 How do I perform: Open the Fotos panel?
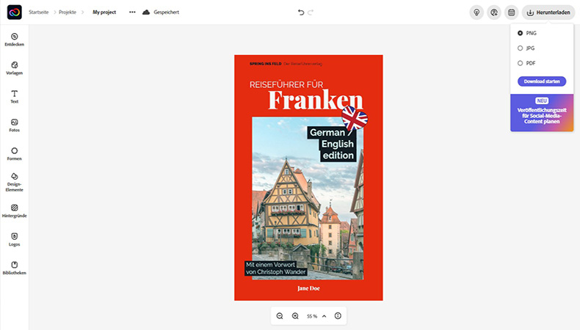point(15,125)
